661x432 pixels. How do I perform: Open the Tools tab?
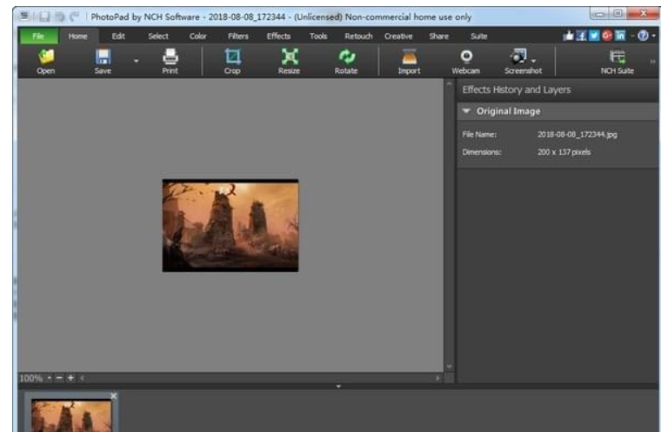pos(318,37)
